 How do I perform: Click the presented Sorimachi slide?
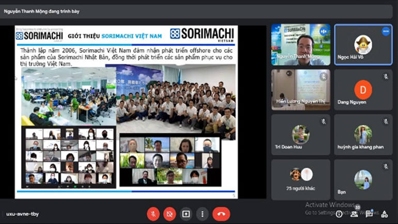[126, 112]
